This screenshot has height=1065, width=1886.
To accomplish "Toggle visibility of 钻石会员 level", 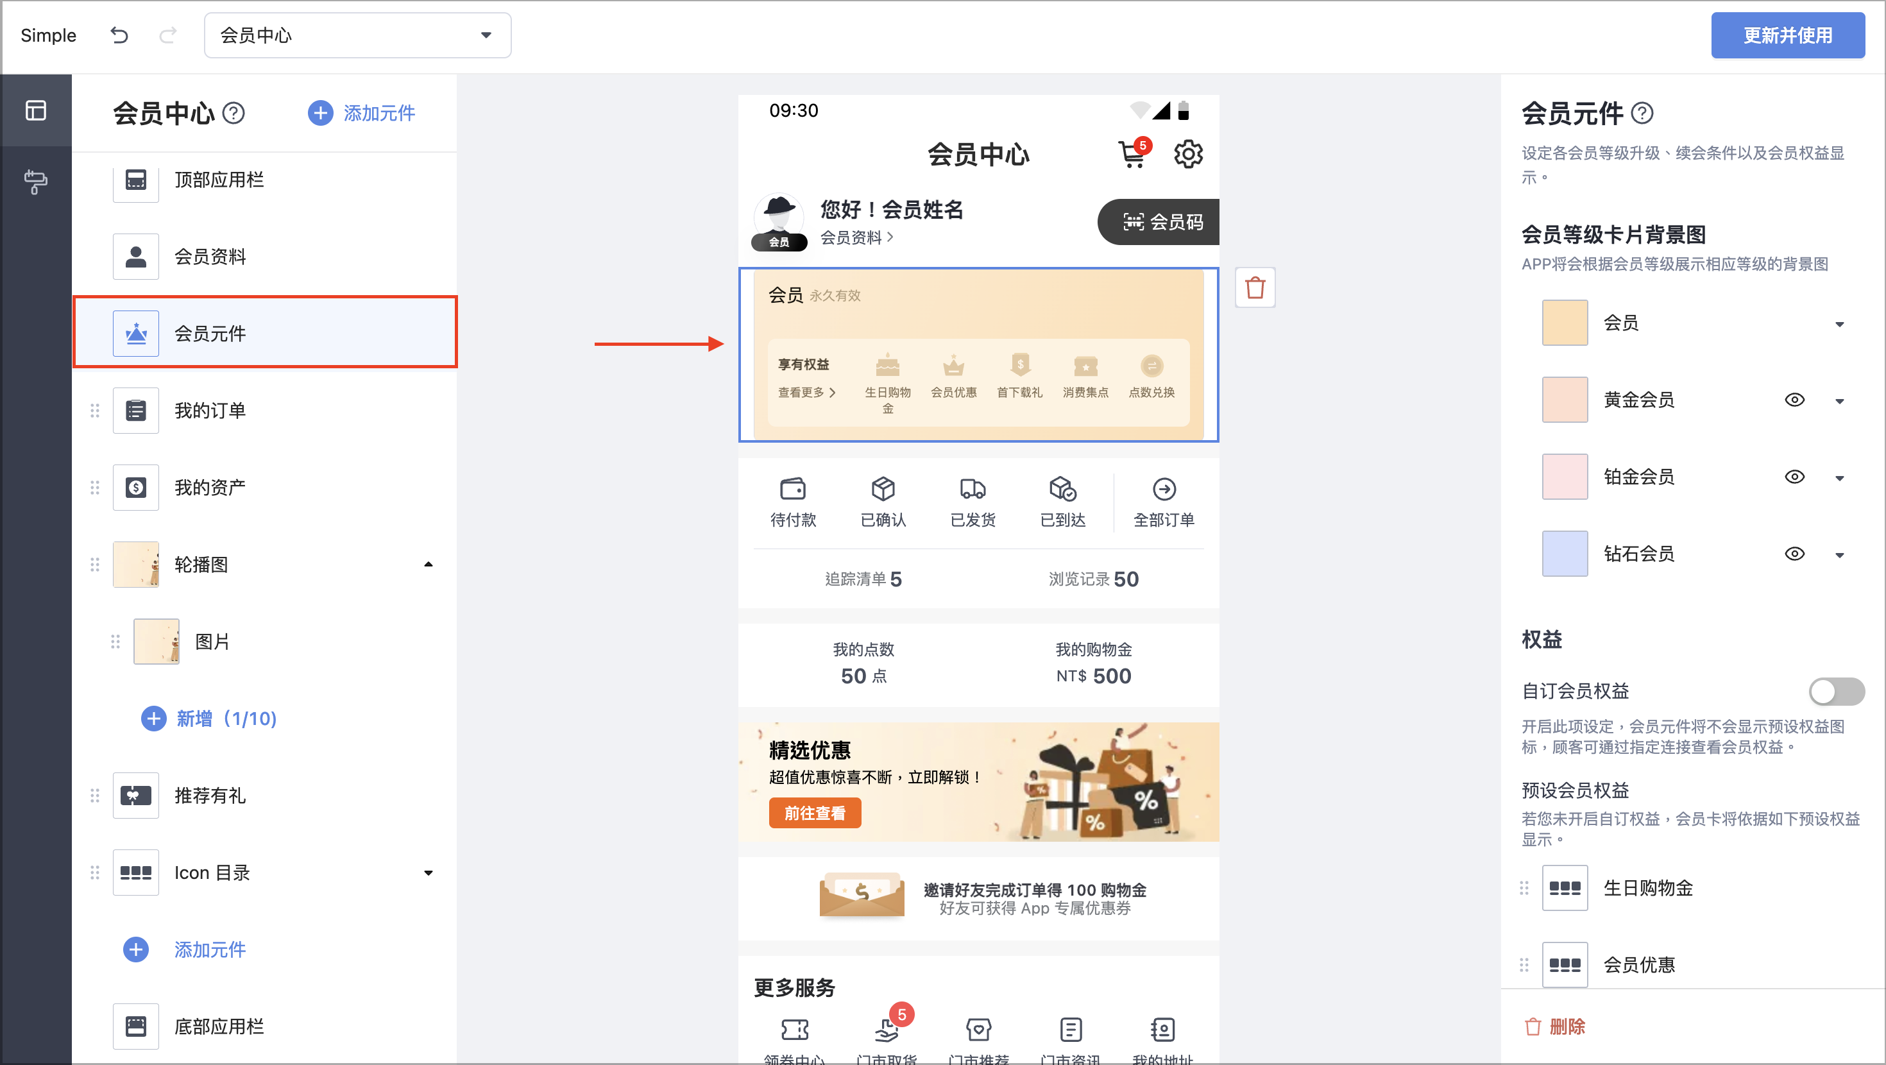I will pyautogui.click(x=1794, y=554).
